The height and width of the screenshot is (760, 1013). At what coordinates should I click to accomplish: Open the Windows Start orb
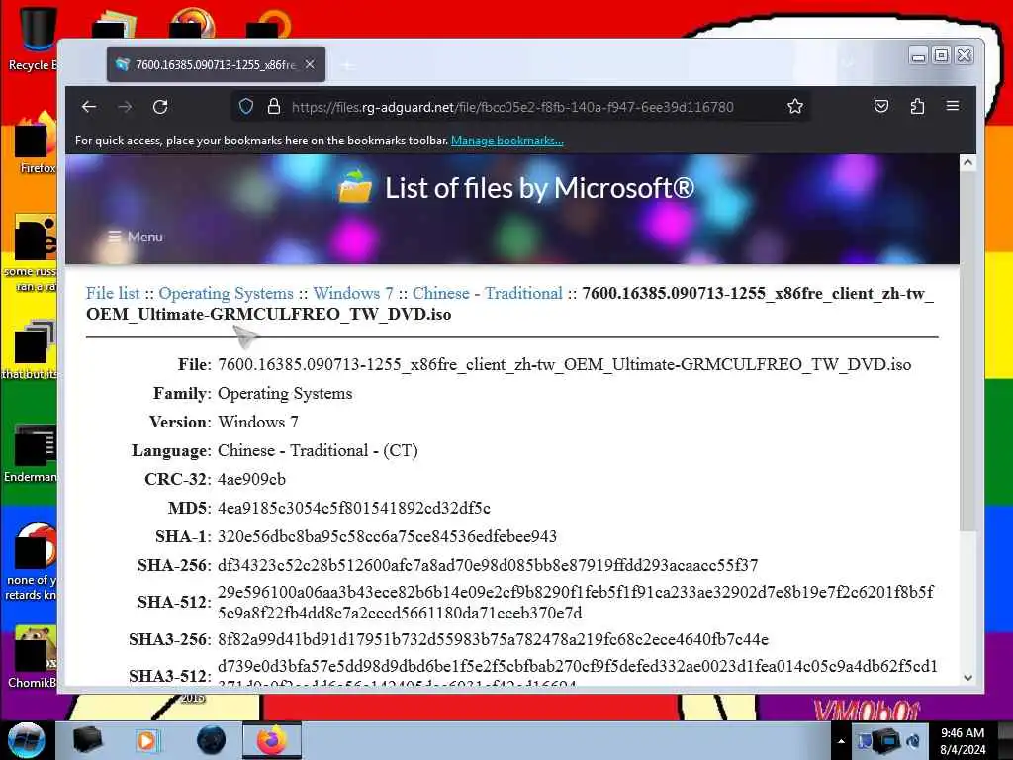point(26,740)
